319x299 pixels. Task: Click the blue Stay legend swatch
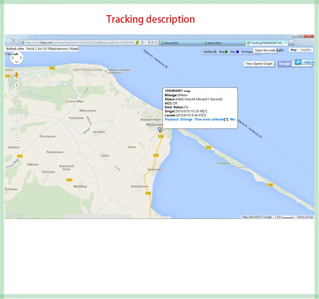coord(237,52)
